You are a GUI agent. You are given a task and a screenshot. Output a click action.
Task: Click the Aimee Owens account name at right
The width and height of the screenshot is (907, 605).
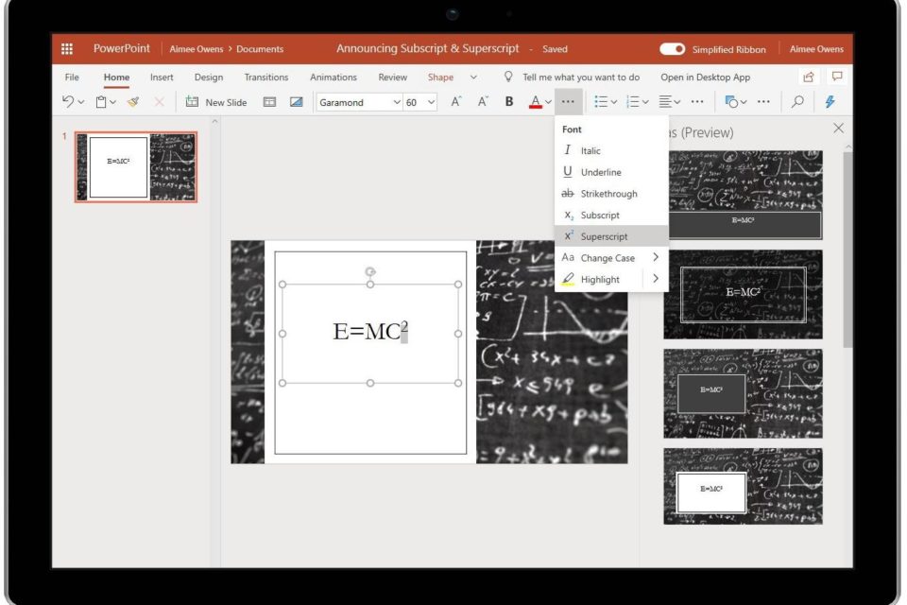pyautogui.click(x=816, y=49)
